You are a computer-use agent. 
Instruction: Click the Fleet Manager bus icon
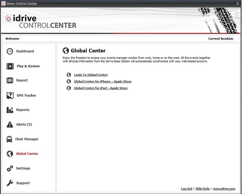pos(10,139)
